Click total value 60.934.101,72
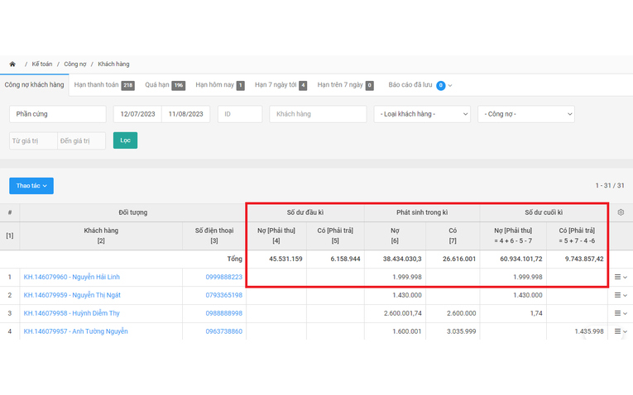Viewport: 633px width, 395px height. click(521, 259)
